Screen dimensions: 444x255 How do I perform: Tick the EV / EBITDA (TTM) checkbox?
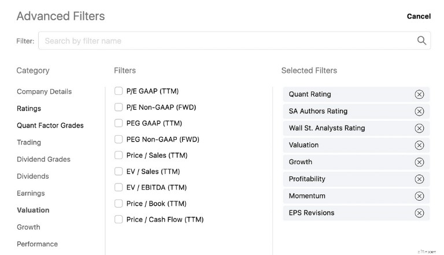pyautogui.click(x=119, y=187)
